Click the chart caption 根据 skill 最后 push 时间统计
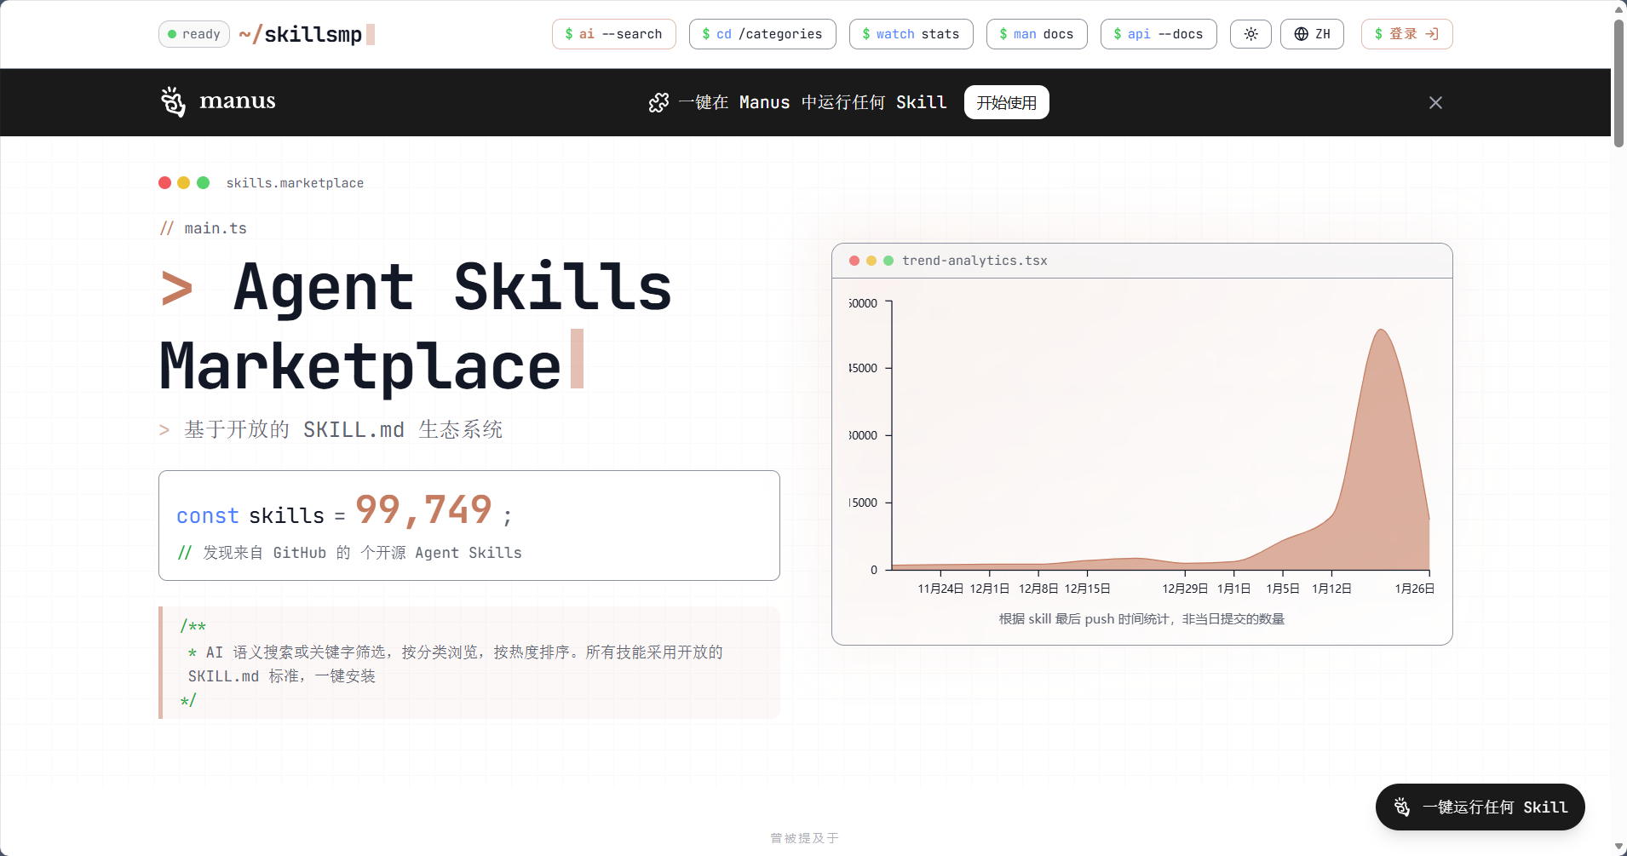1627x856 pixels. (1141, 619)
